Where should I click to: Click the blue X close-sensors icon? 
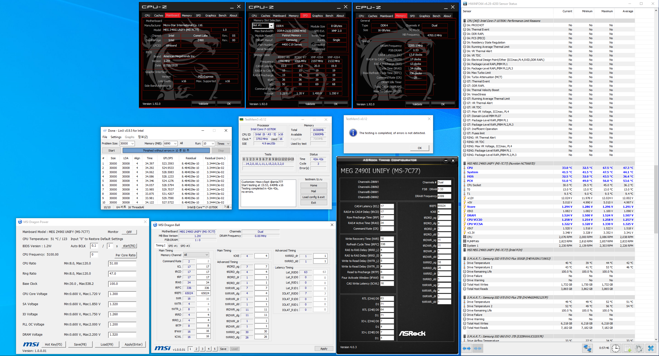(x=651, y=348)
